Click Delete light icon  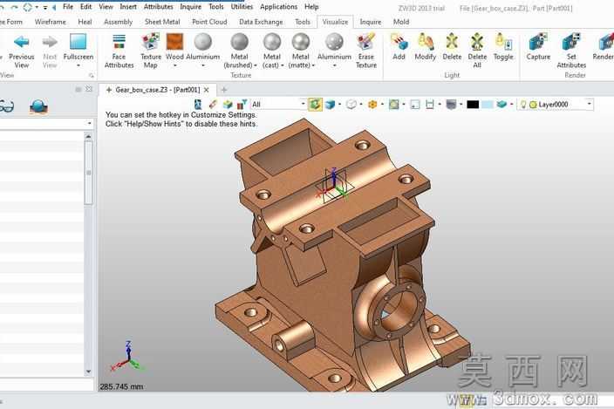coord(452,42)
